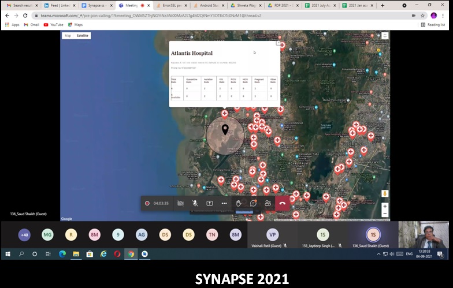
Task: Open the Maps bookmark
Action: coord(75,25)
